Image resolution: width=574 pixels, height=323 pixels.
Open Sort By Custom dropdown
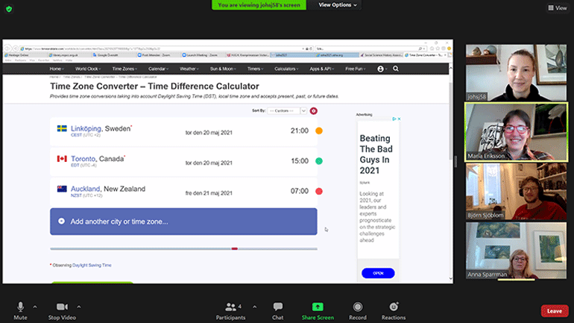(287, 110)
